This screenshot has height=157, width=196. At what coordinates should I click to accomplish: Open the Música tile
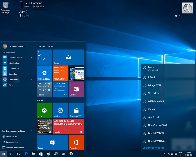coord(60,110)
